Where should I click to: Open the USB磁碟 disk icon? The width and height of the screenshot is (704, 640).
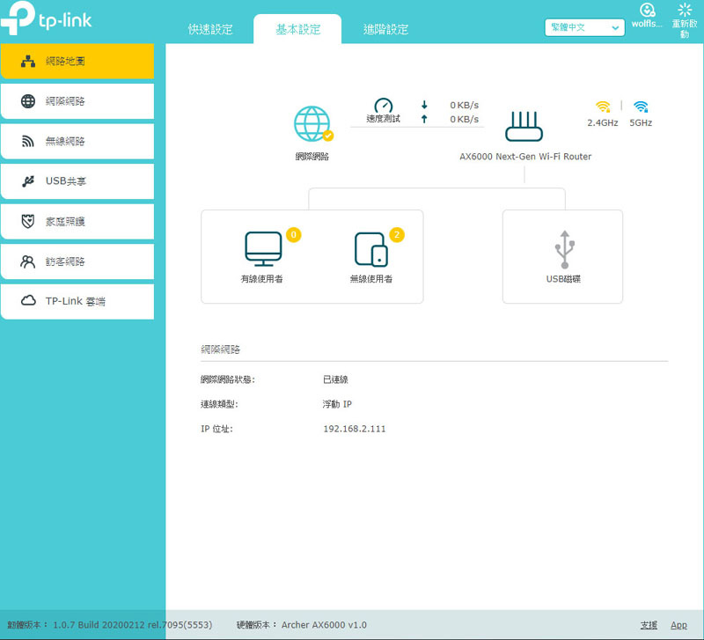[x=564, y=249]
